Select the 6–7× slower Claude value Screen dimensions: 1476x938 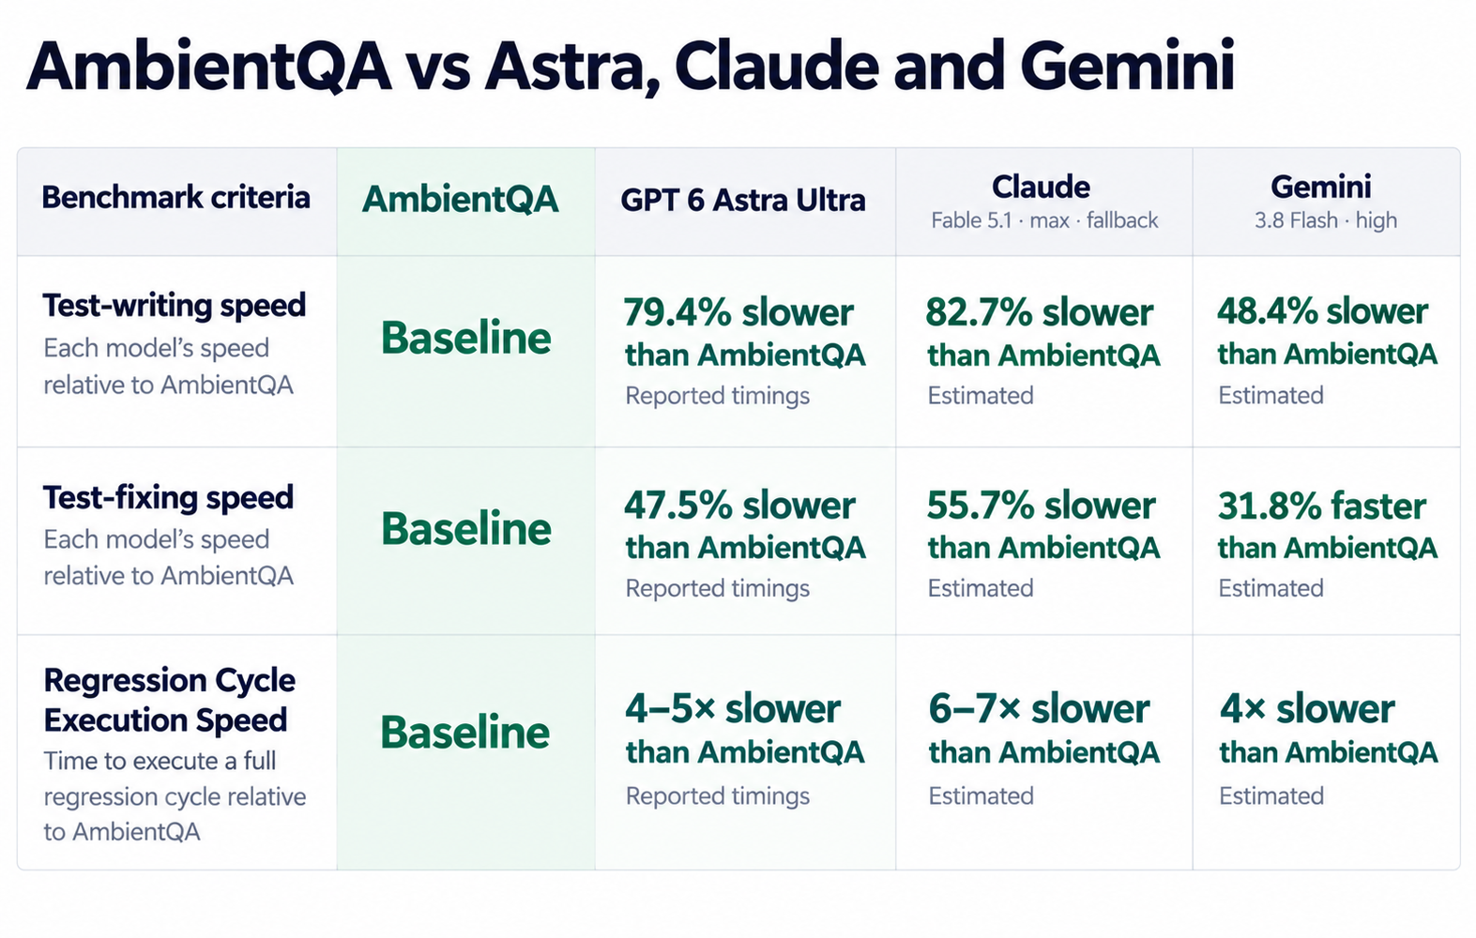[x=1039, y=708]
